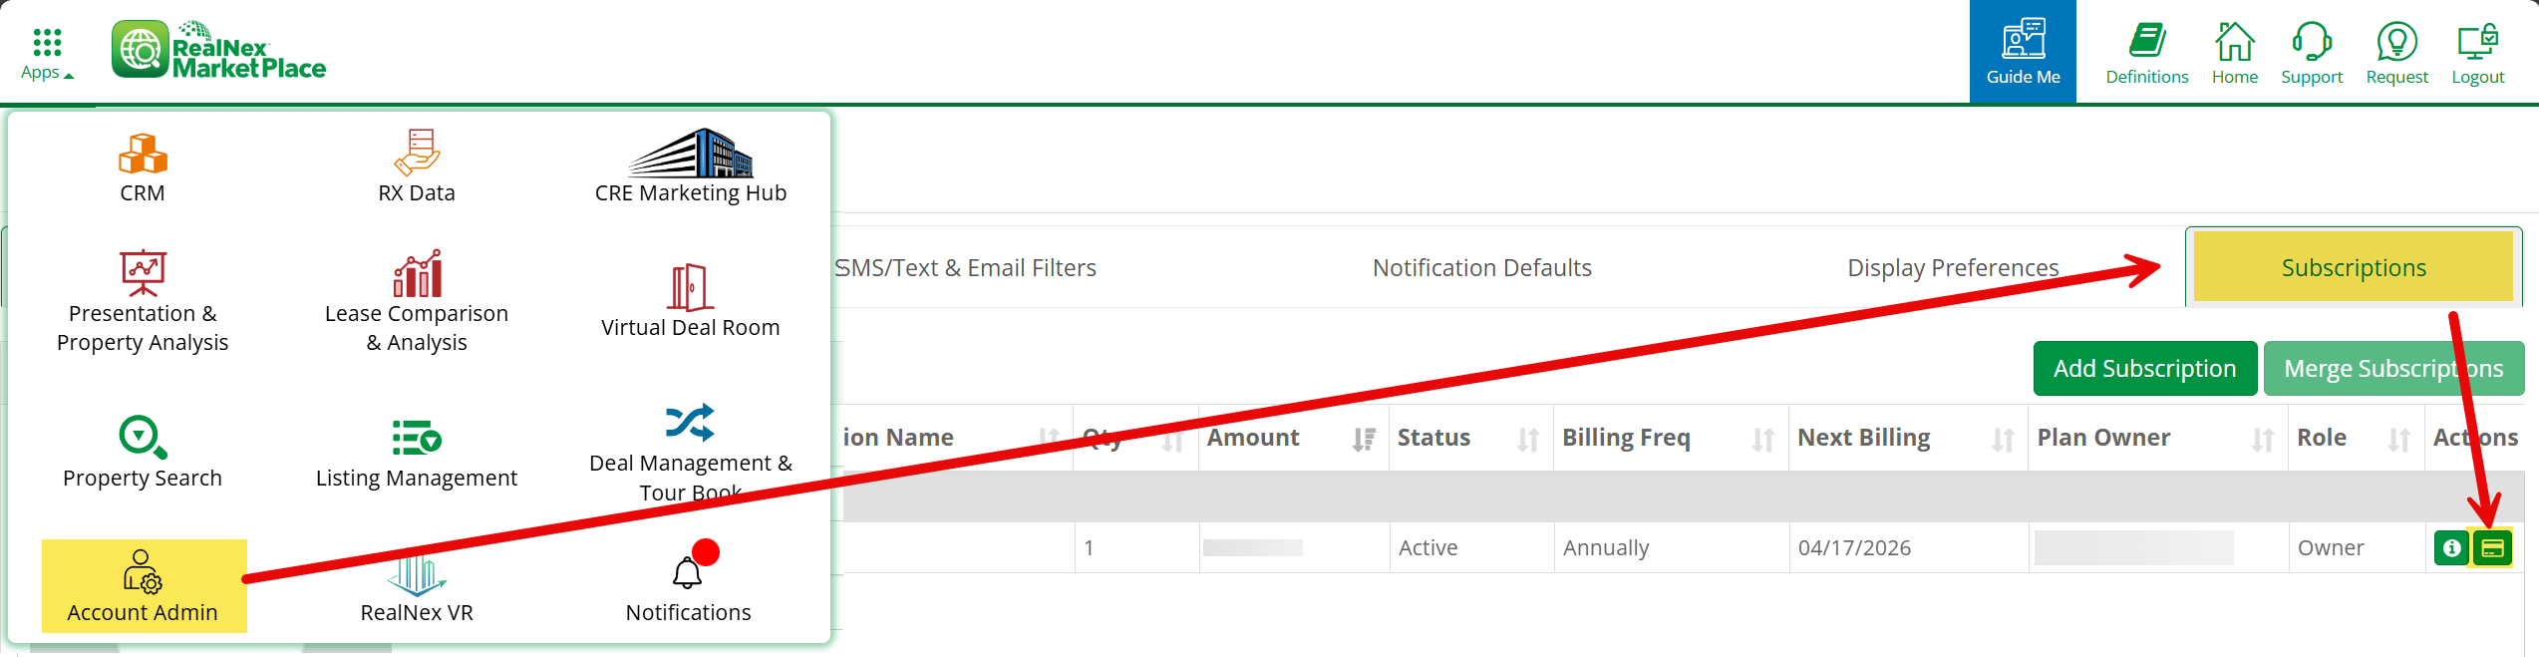Open CRE Marketing Hub app

690,167
